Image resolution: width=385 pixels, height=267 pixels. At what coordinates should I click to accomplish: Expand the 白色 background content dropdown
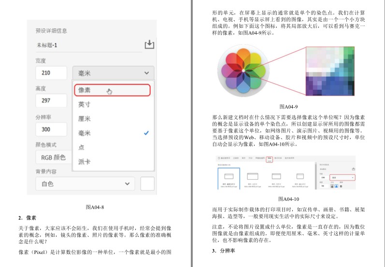pyautogui.click(x=85, y=183)
